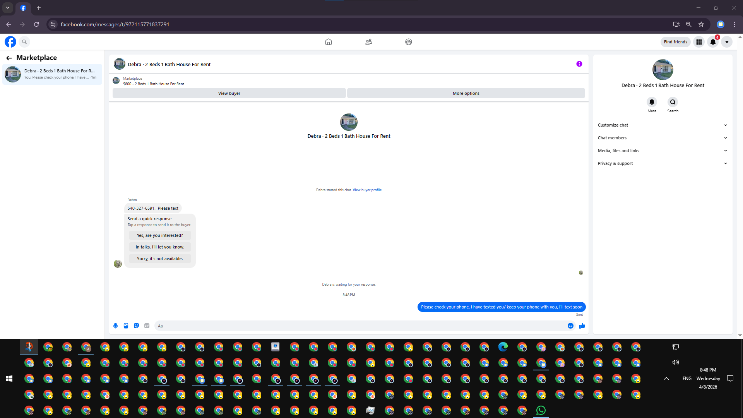
Task: Go to Facebook Home tab
Action: coord(329,42)
